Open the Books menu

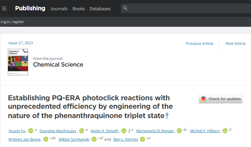(x=79, y=9)
